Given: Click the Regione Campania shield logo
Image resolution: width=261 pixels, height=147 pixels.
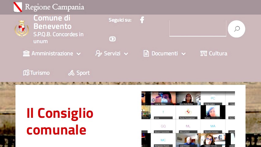Looking at the screenshot, I should click(18, 7).
